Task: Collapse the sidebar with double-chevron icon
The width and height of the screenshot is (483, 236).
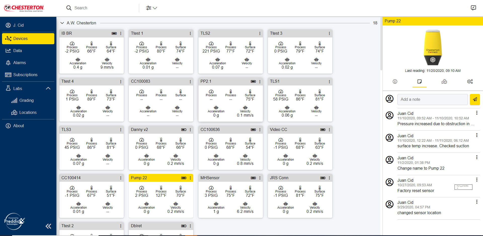Action: pyautogui.click(x=48, y=226)
